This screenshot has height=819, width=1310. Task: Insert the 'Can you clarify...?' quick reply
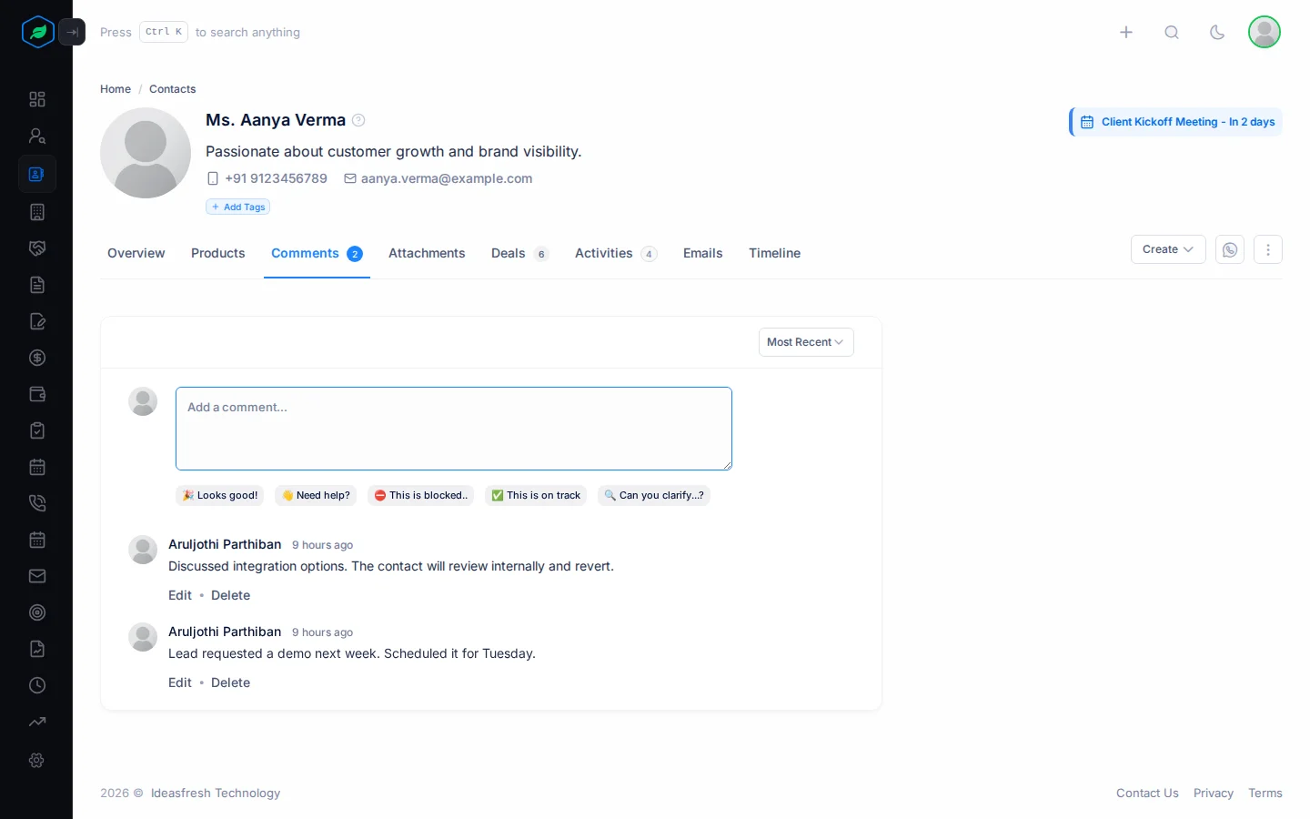click(654, 495)
